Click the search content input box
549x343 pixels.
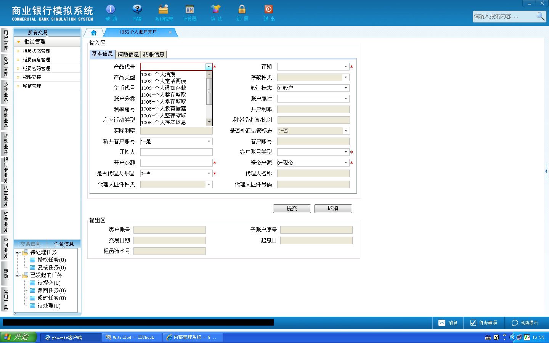(503, 16)
